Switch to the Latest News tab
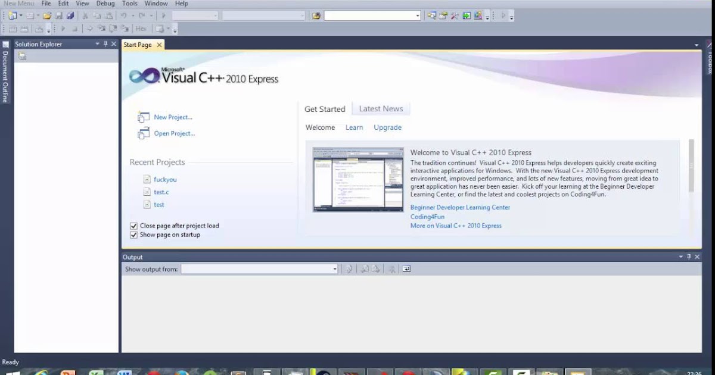The height and width of the screenshot is (375, 715). coord(381,108)
